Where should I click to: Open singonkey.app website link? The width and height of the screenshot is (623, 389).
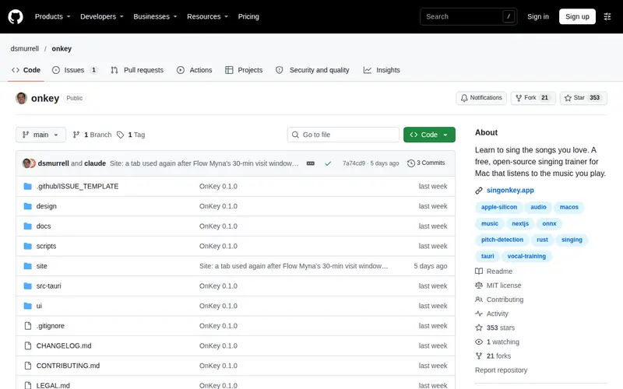(510, 190)
